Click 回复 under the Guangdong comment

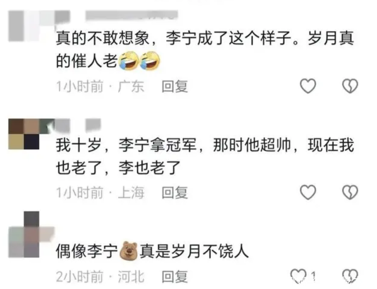click(x=175, y=86)
